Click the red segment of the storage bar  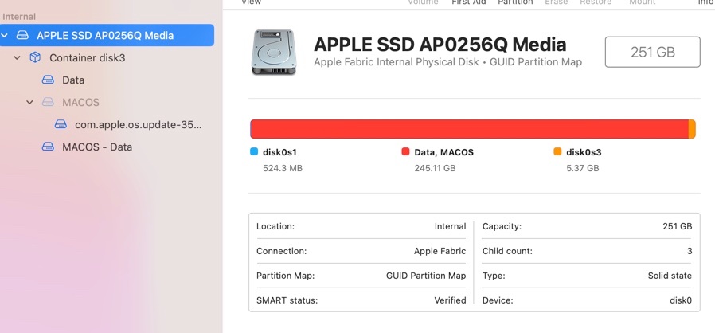(x=469, y=129)
